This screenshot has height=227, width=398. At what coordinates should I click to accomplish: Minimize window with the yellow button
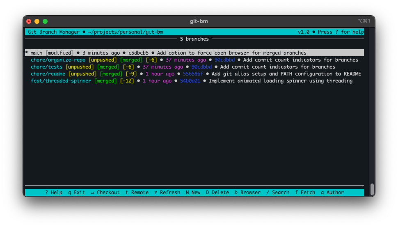click(37, 21)
